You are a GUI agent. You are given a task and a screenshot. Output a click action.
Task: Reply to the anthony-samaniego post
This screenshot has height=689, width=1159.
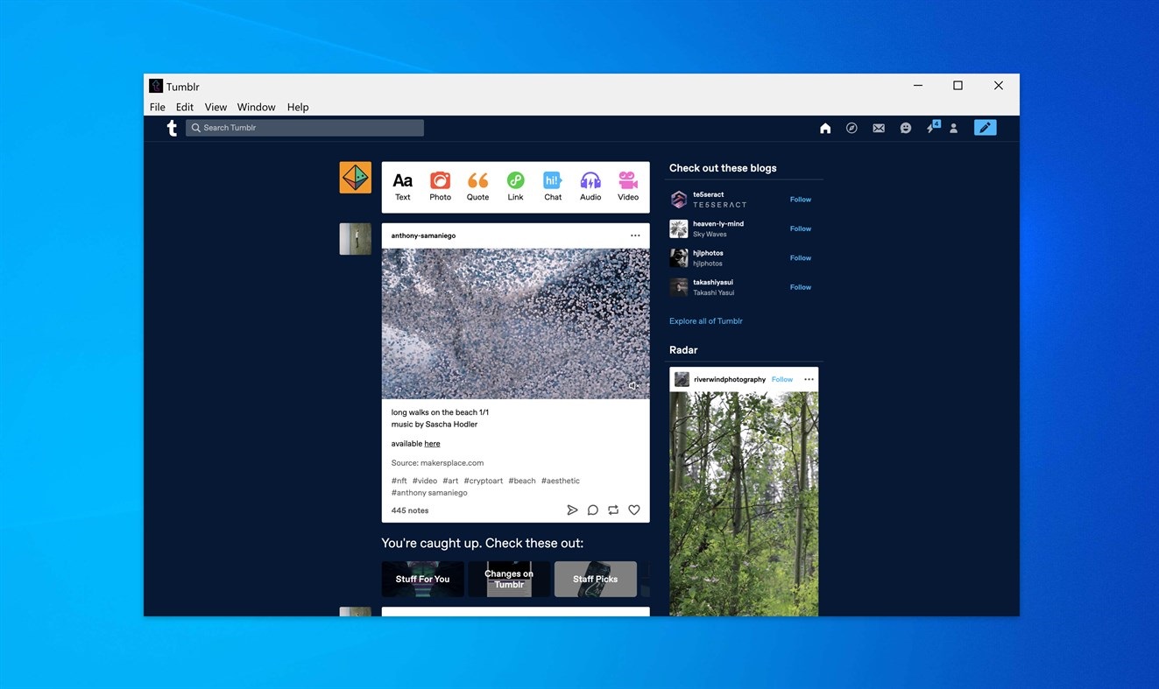(593, 510)
